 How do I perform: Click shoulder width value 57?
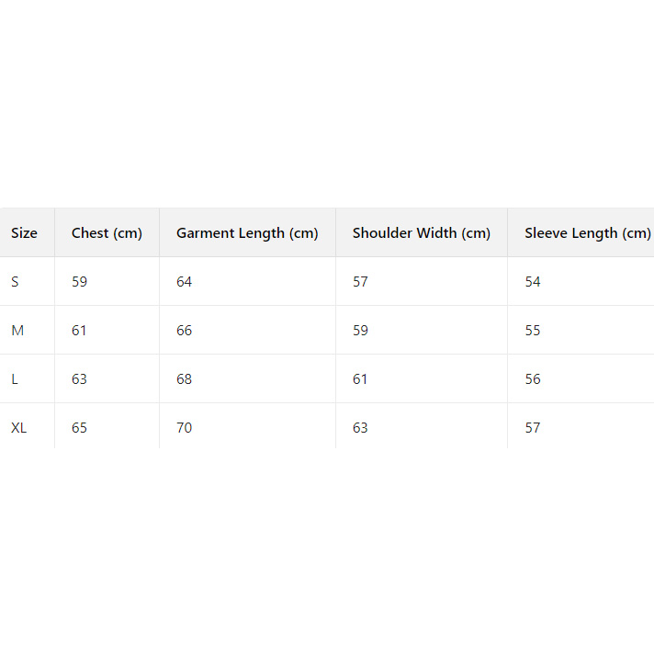pos(360,282)
